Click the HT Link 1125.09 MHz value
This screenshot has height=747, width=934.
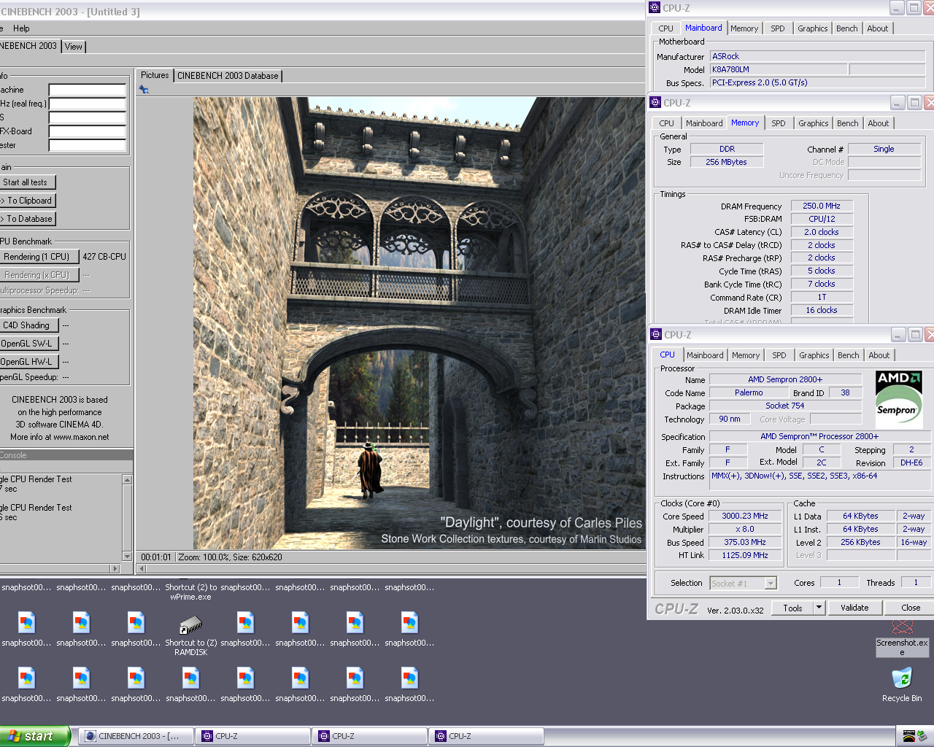(x=745, y=555)
